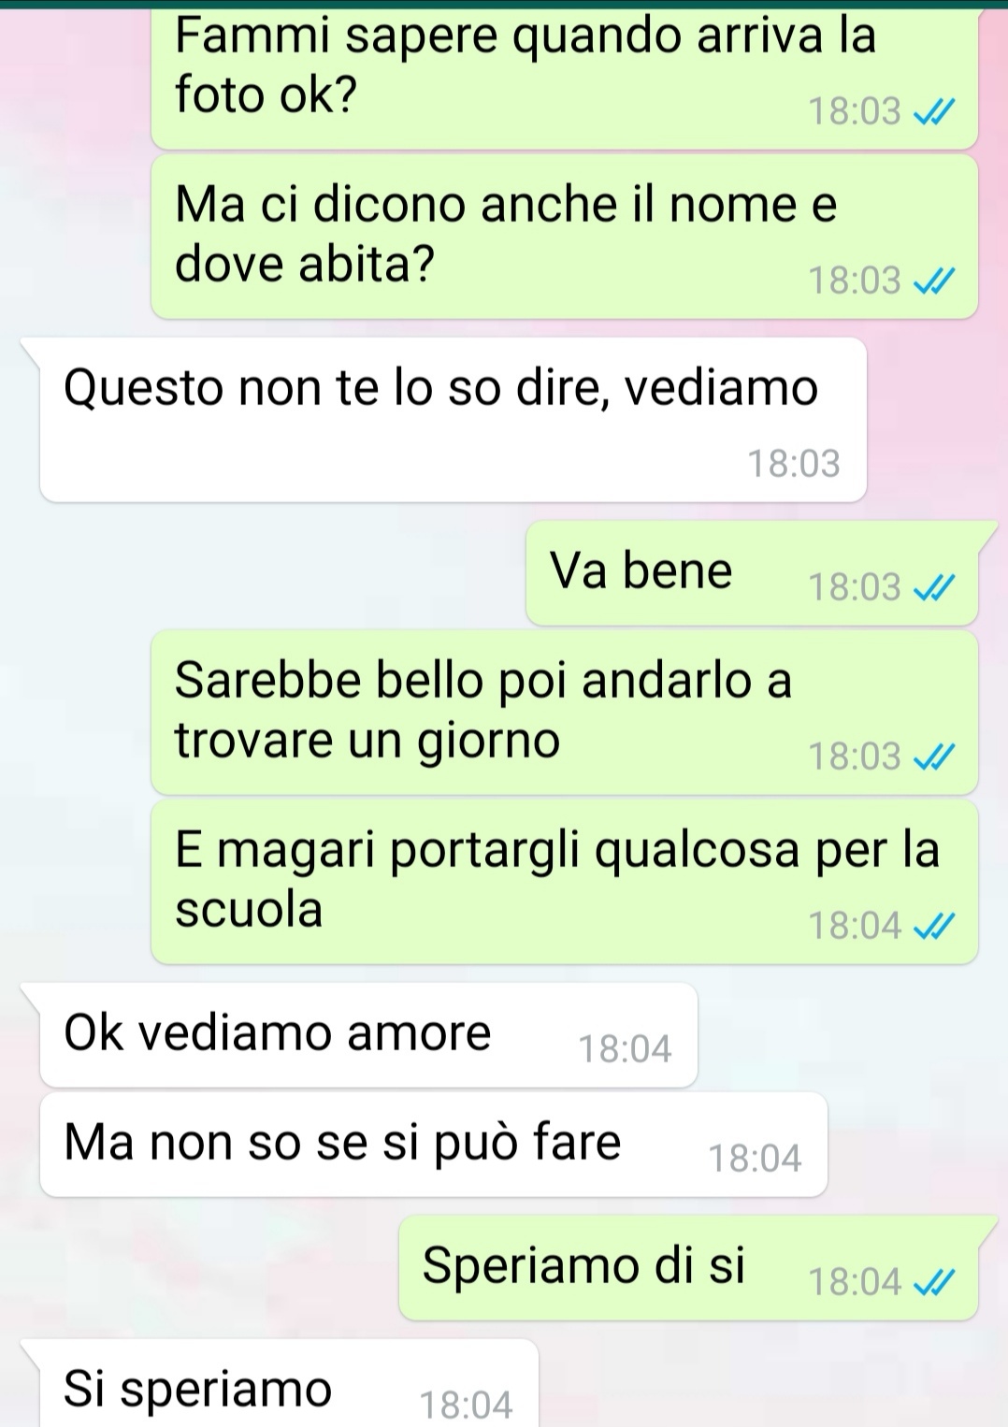The image size is (1008, 1427).
Task: Select the 'Ma non so se si può fare' bubble
Action: coord(434,1145)
